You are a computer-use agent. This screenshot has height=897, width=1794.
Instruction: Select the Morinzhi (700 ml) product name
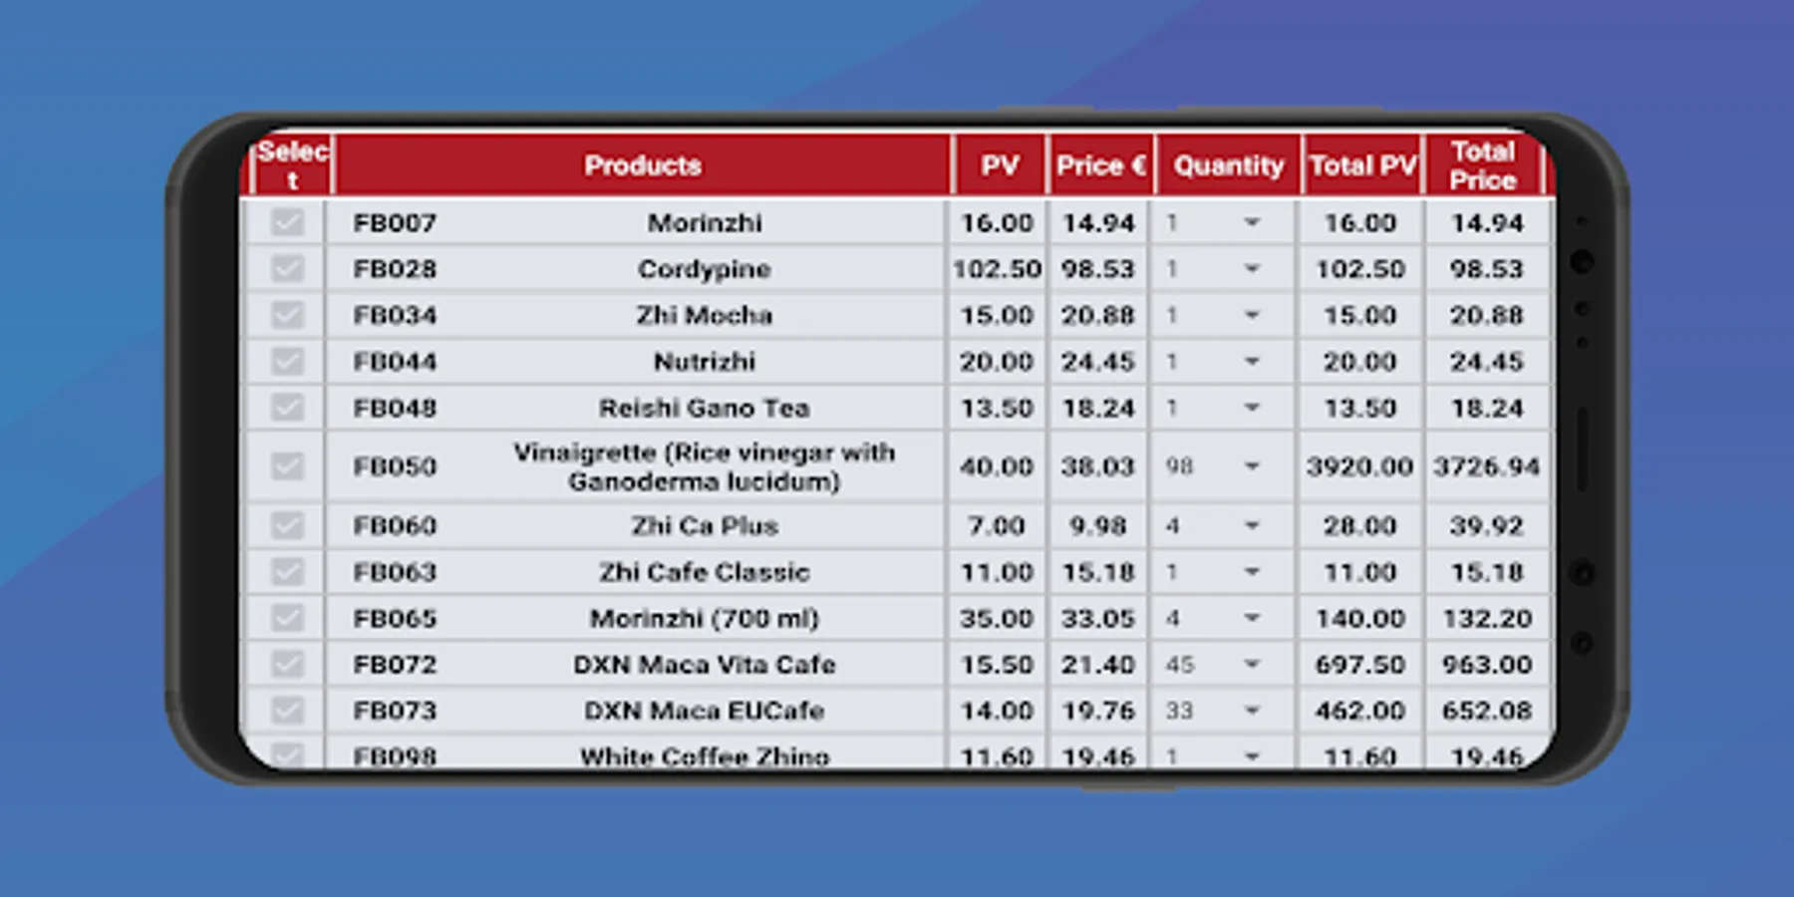pyautogui.click(x=705, y=618)
